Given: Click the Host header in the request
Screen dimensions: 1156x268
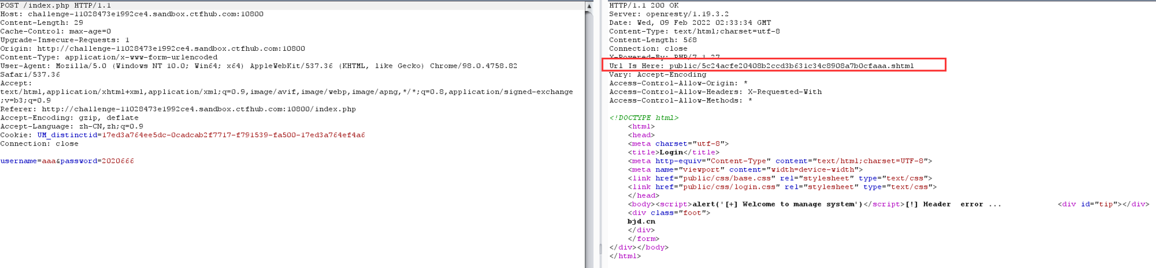Looking at the screenshot, I should (x=132, y=14).
